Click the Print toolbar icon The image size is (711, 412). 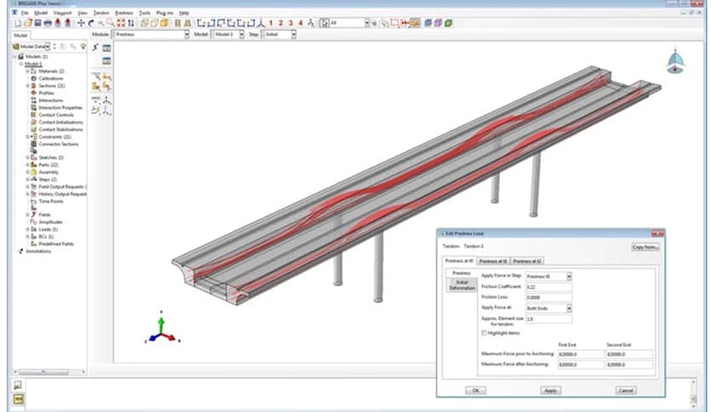[x=47, y=23]
